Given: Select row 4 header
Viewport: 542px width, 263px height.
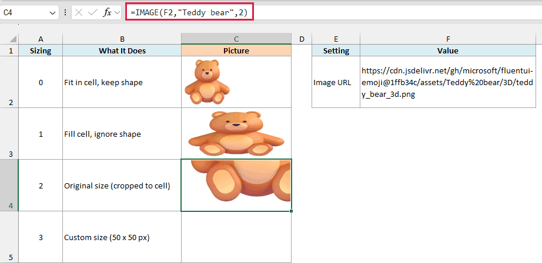Looking at the screenshot, I should point(9,186).
